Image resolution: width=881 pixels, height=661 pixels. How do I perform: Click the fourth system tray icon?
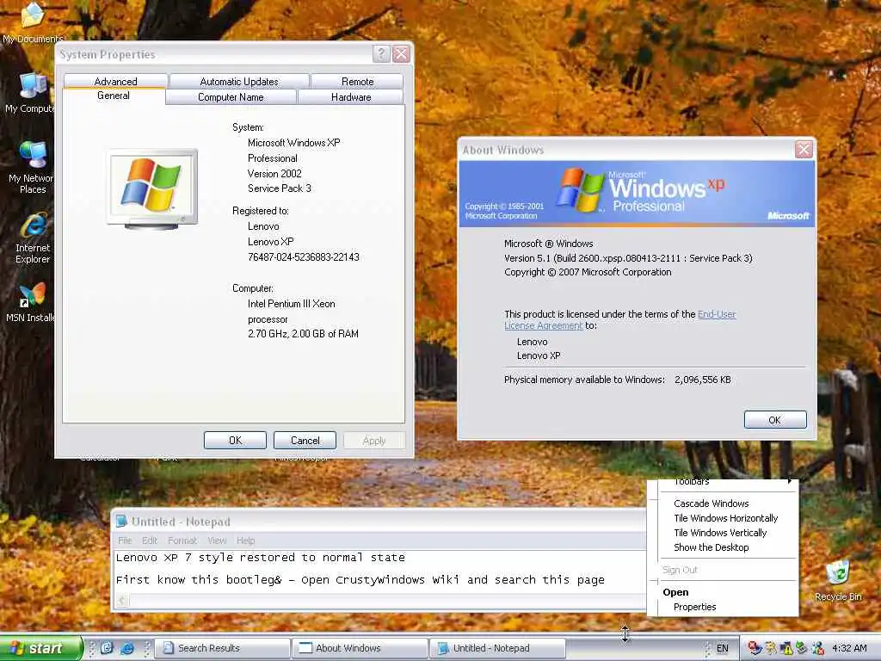pyautogui.click(x=802, y=648)
